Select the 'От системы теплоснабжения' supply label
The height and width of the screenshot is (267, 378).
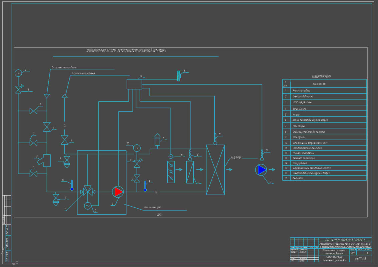64,67
